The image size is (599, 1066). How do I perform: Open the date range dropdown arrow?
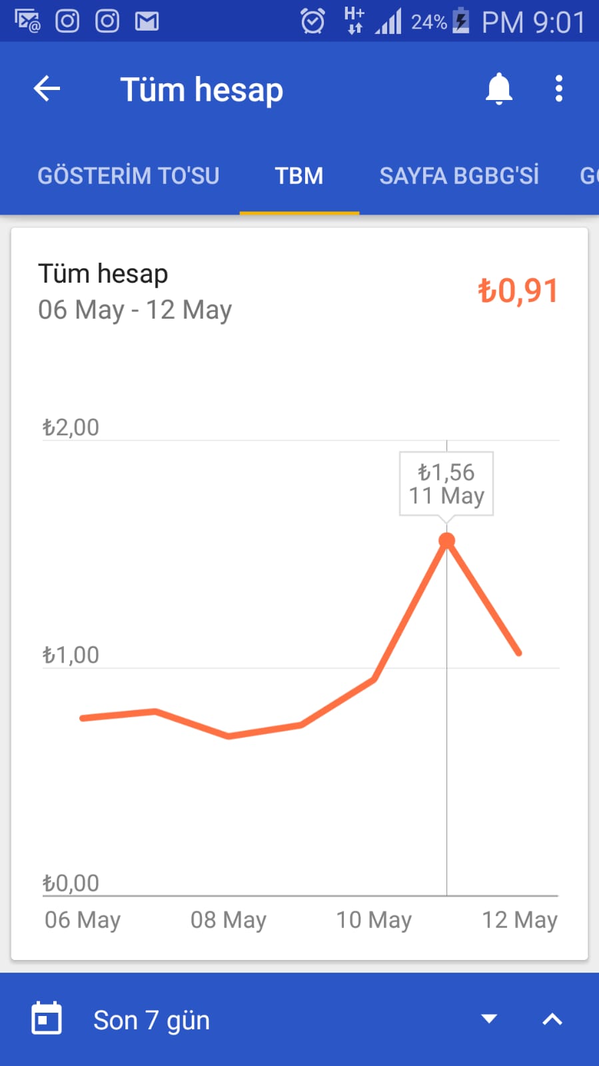click(x=489, y=1019)
